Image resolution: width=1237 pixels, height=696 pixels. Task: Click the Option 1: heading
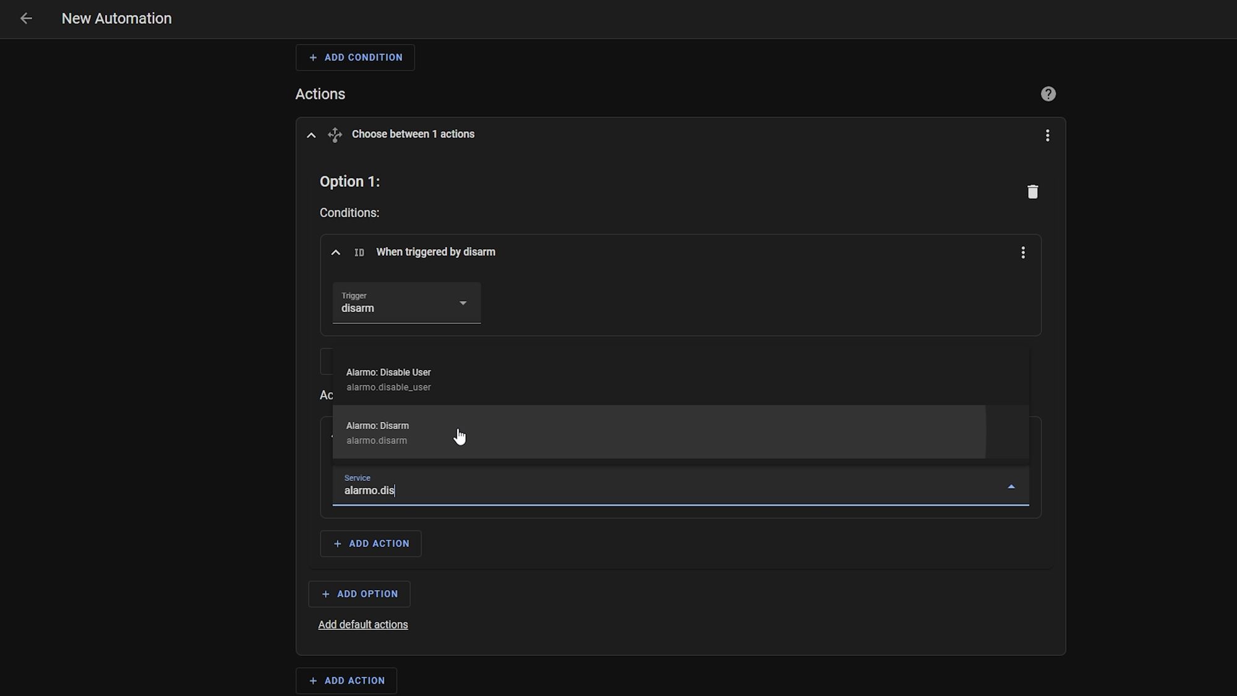[350, 182]
